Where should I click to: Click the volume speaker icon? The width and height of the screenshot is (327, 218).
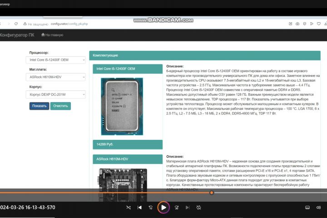(318, 208)
